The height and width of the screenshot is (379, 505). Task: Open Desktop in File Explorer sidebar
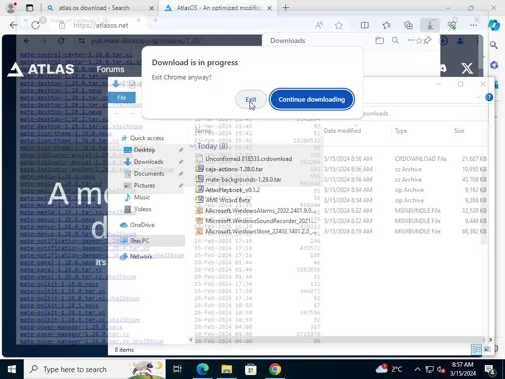(144, 150)
